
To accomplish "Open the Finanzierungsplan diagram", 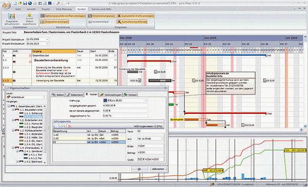I will coord(101,16).
